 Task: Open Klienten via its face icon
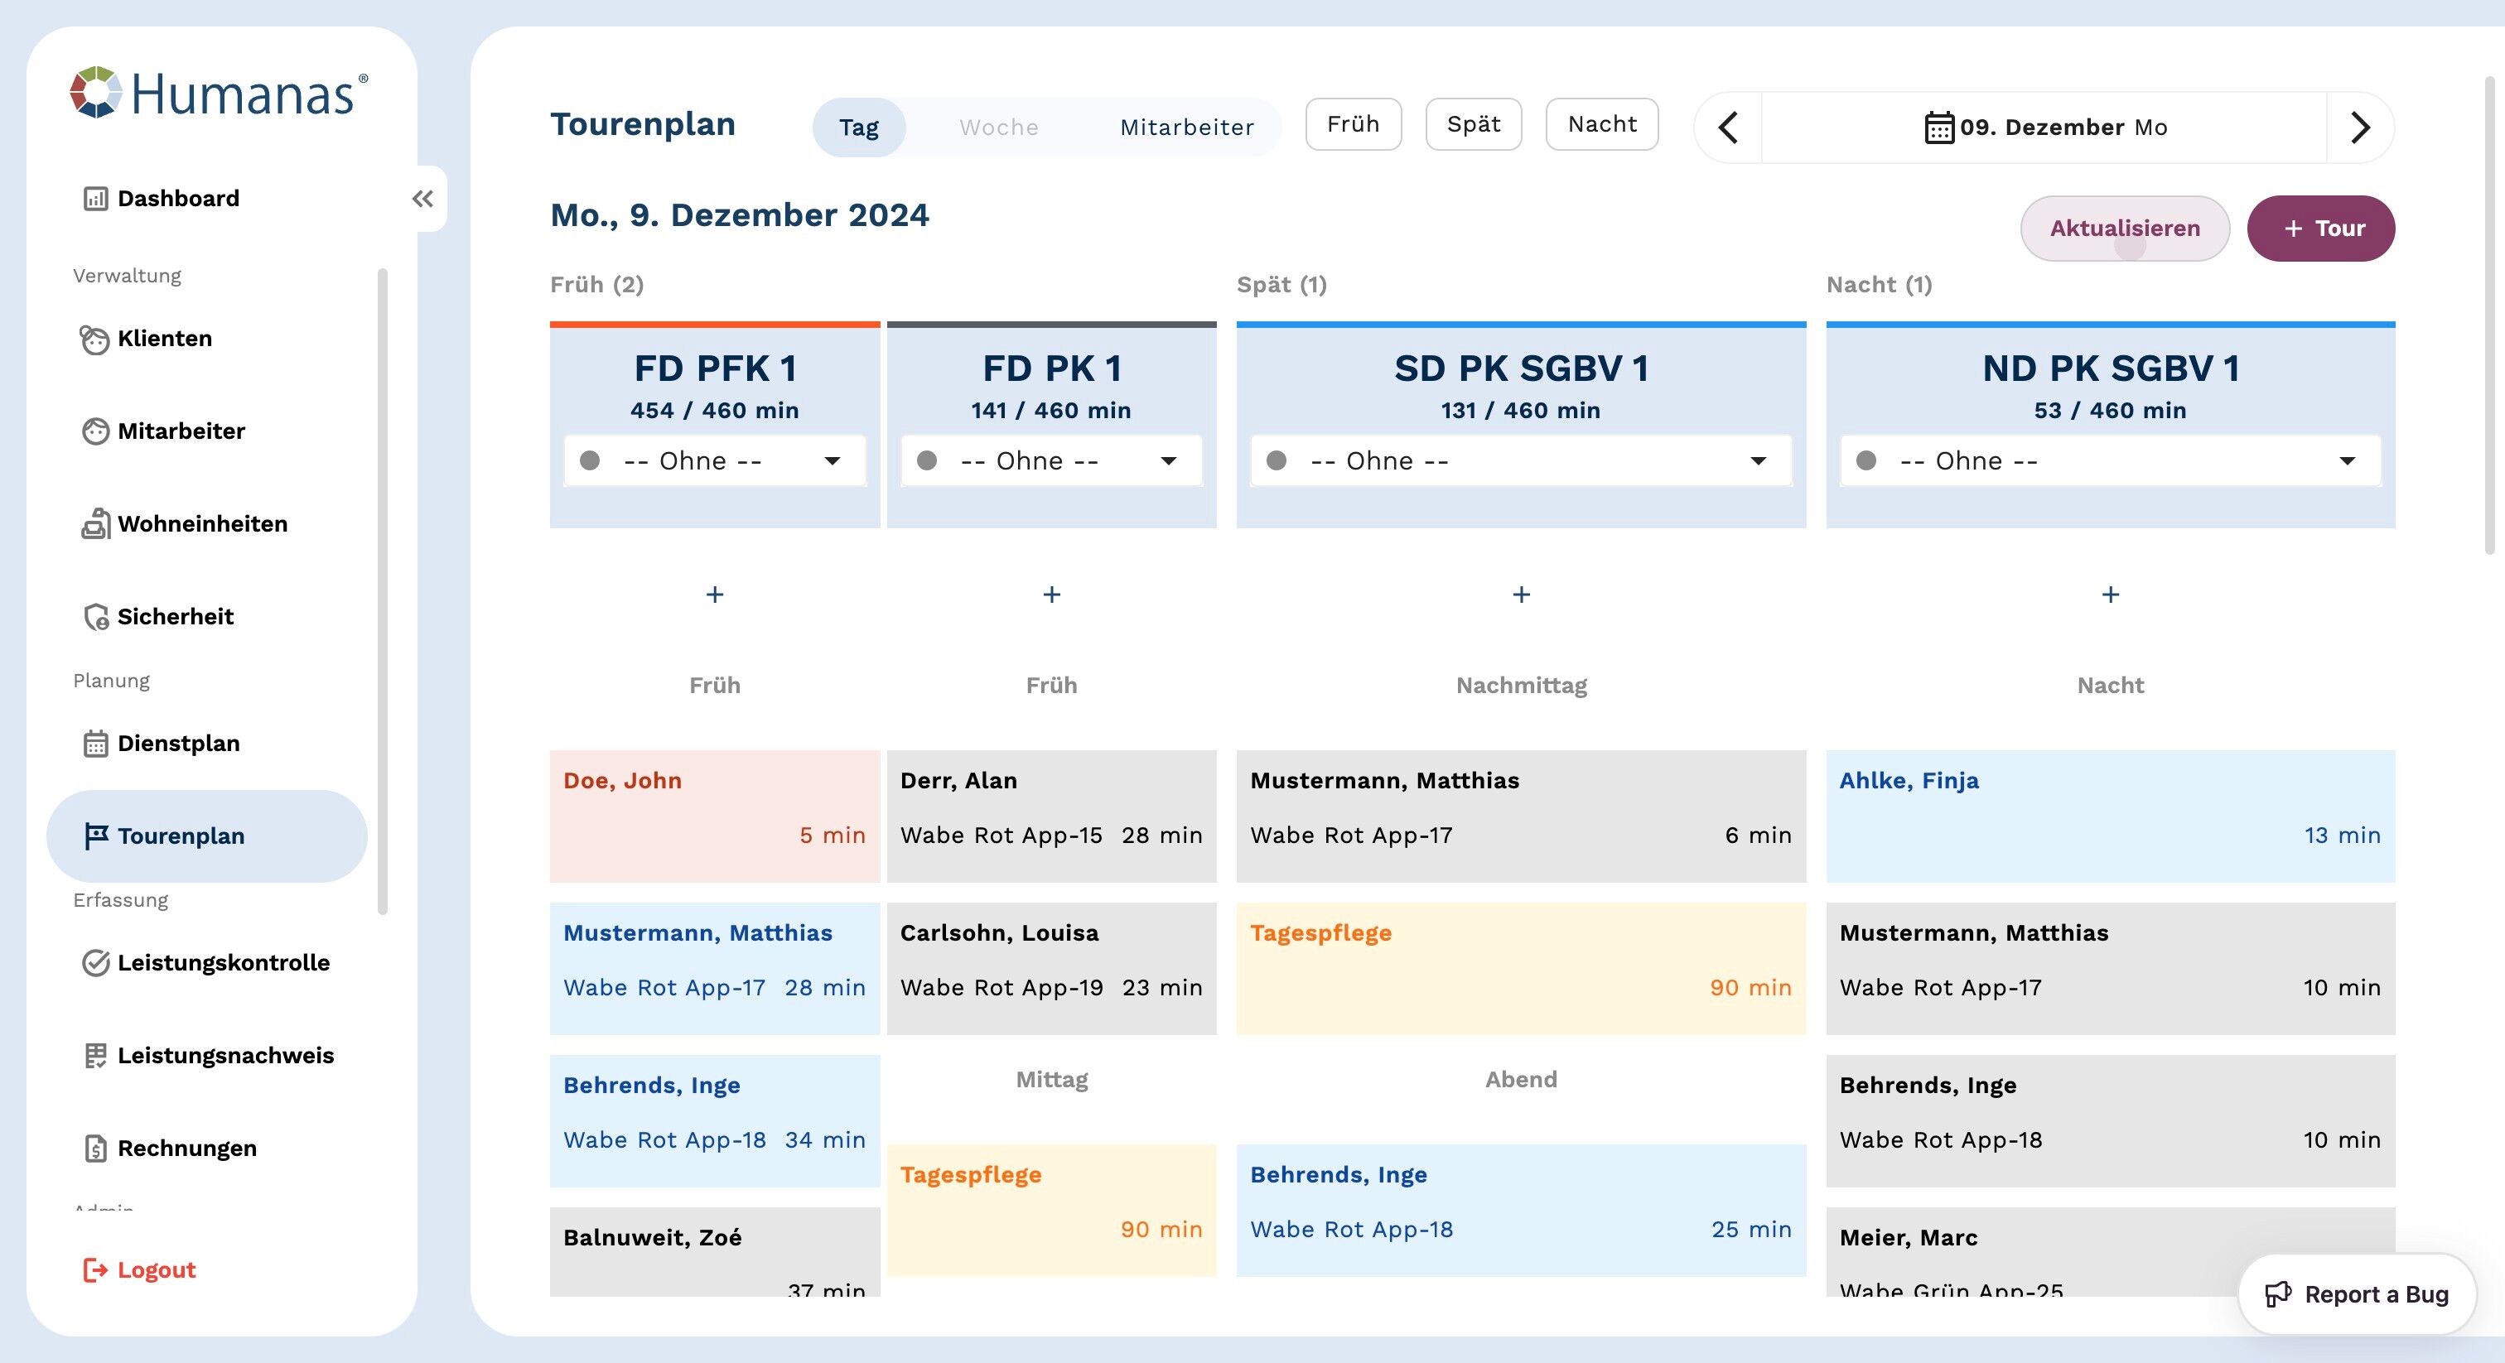point(94,340)
